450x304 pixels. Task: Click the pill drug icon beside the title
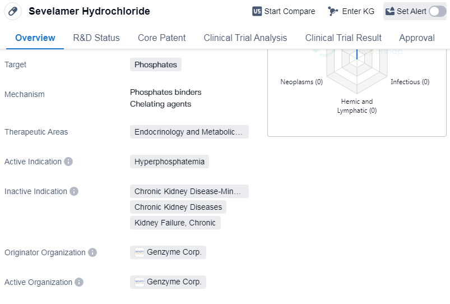coord(13,11)
